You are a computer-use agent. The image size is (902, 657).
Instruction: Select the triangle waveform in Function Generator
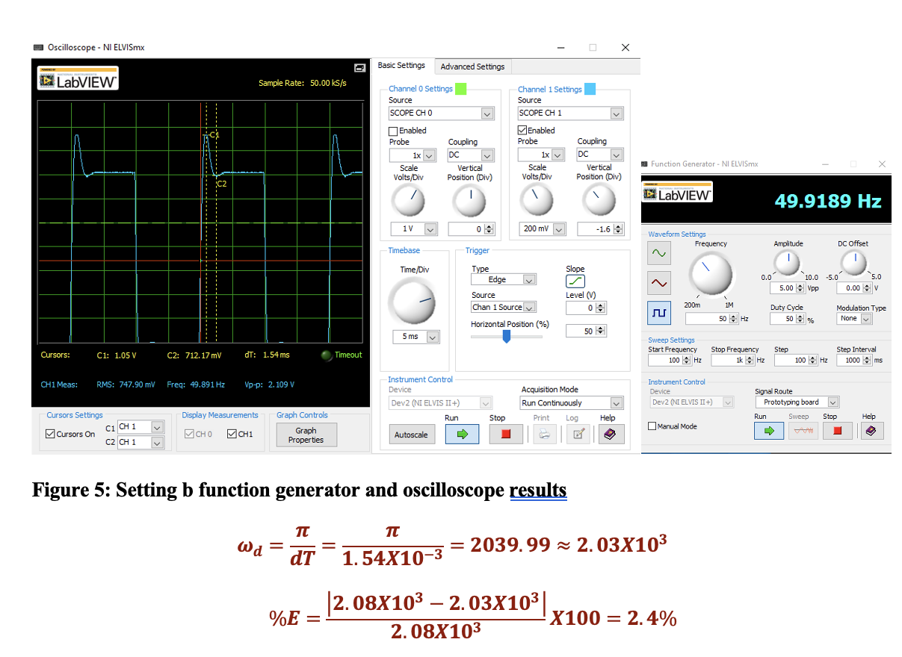click(x=659, y=282)
